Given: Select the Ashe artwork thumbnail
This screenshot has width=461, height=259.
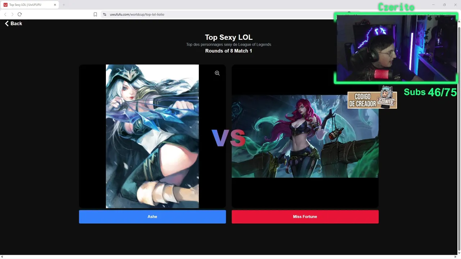Looking at the screenshot, I should pyautogui.click(x=152, y=136).
